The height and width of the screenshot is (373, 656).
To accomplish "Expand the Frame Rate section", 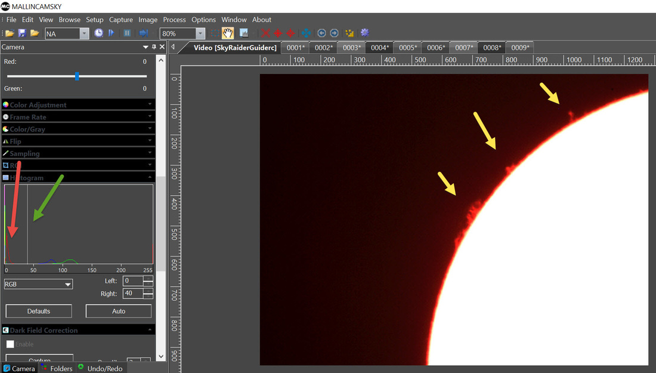I will 78,117.
